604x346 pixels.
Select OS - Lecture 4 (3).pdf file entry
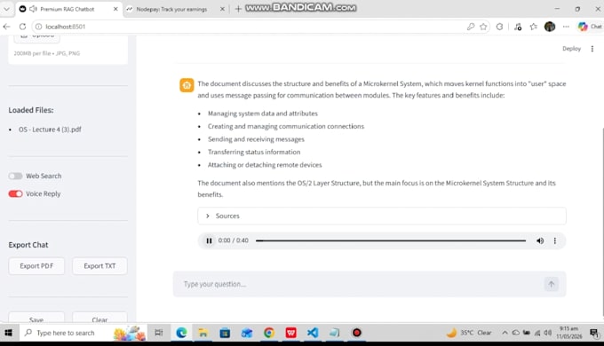50,130
